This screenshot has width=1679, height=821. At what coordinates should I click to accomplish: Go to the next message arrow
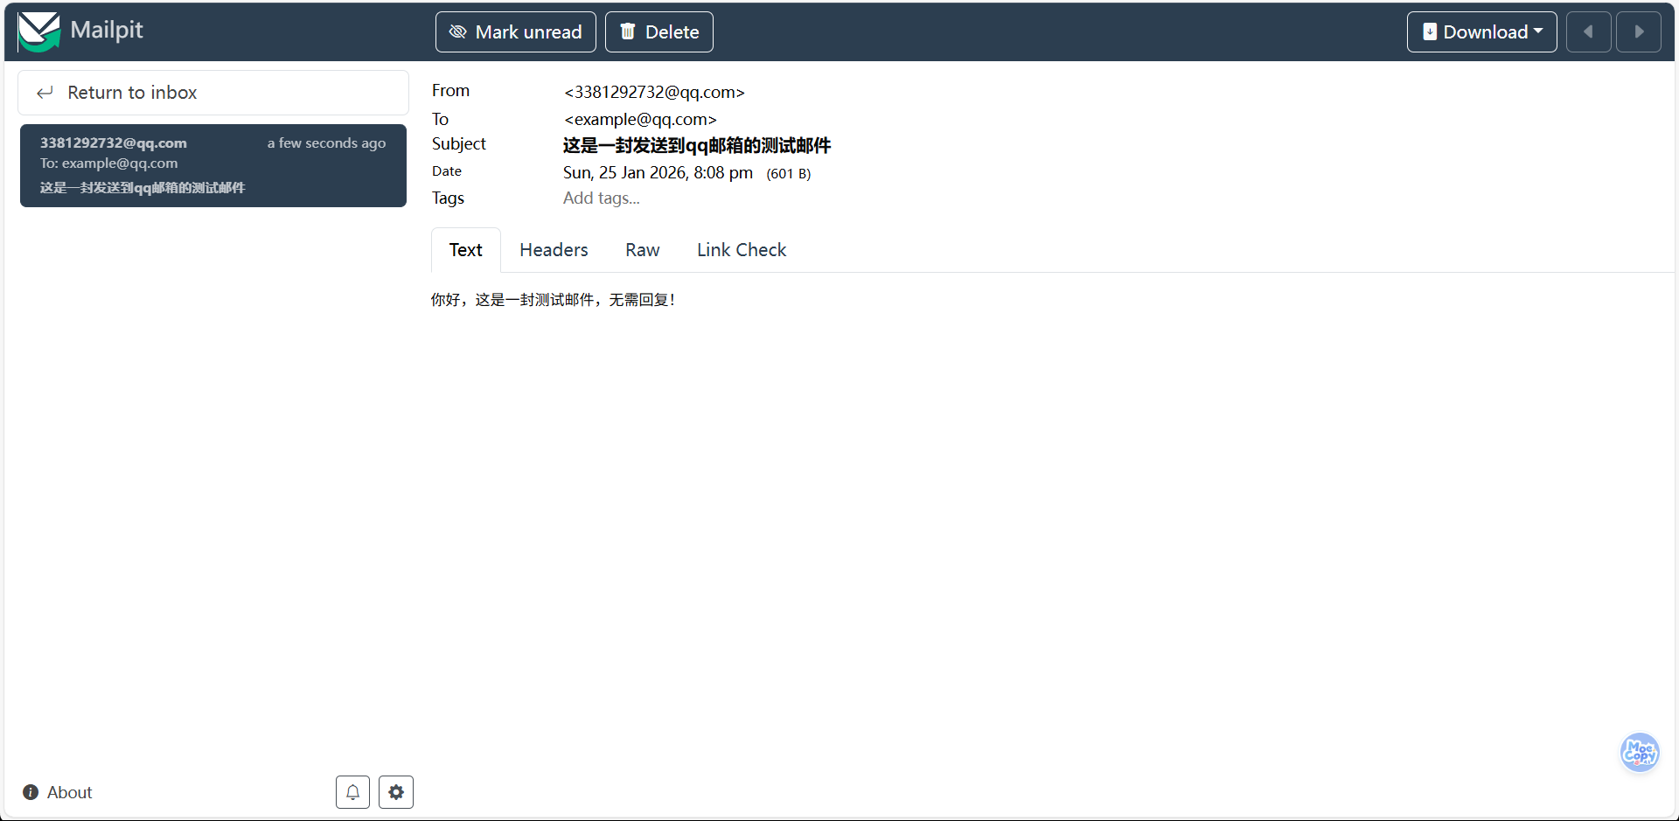pos(1638,32)
